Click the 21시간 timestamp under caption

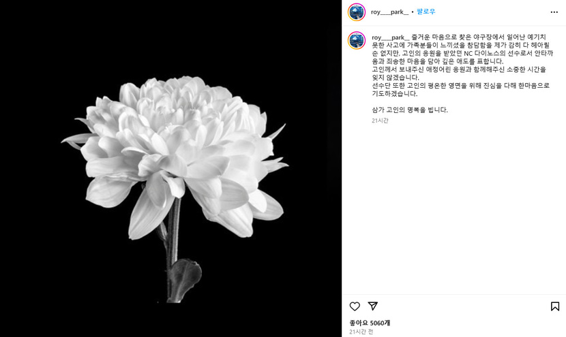(x=380, y=121)
